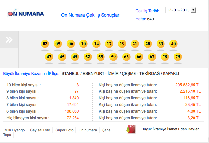Click the 6 bilen kişi sayısı label
Viewport: 209px width, 143px height.
point(22,111)
